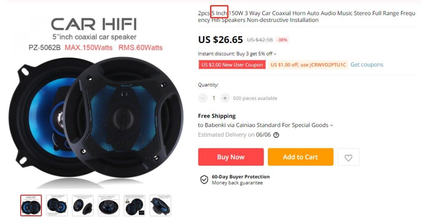421x223 pixels.
Task: Select the US $1.00 off coupon code tag
Action: (x=308, y=65)
